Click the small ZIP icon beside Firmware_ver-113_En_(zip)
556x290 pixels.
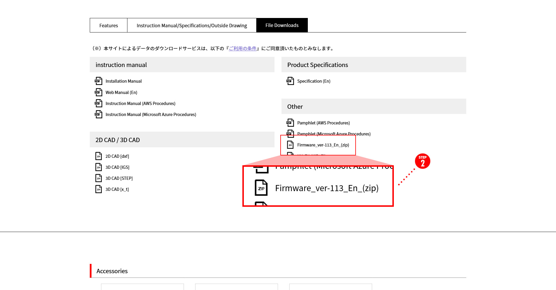coord(290,145)
